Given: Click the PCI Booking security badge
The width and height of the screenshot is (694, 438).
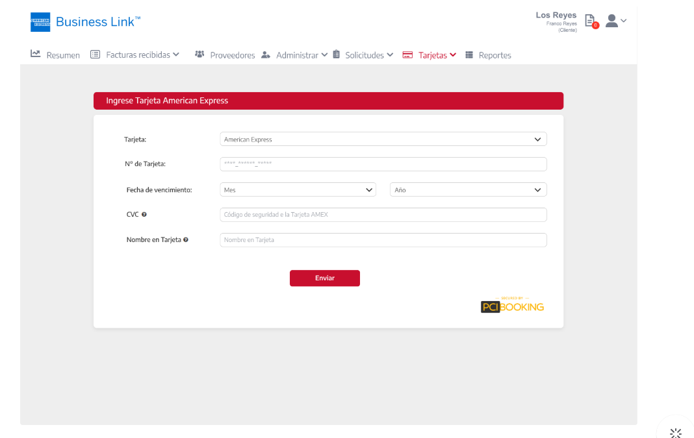Looking at the screenshot, I should click(512, 305).
